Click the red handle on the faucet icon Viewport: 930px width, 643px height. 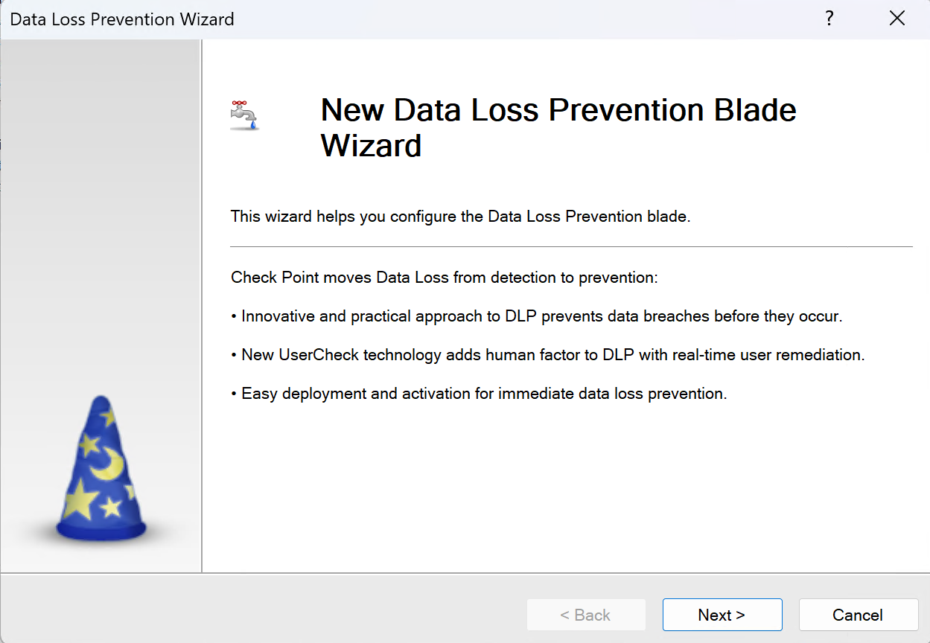point(238,103)
